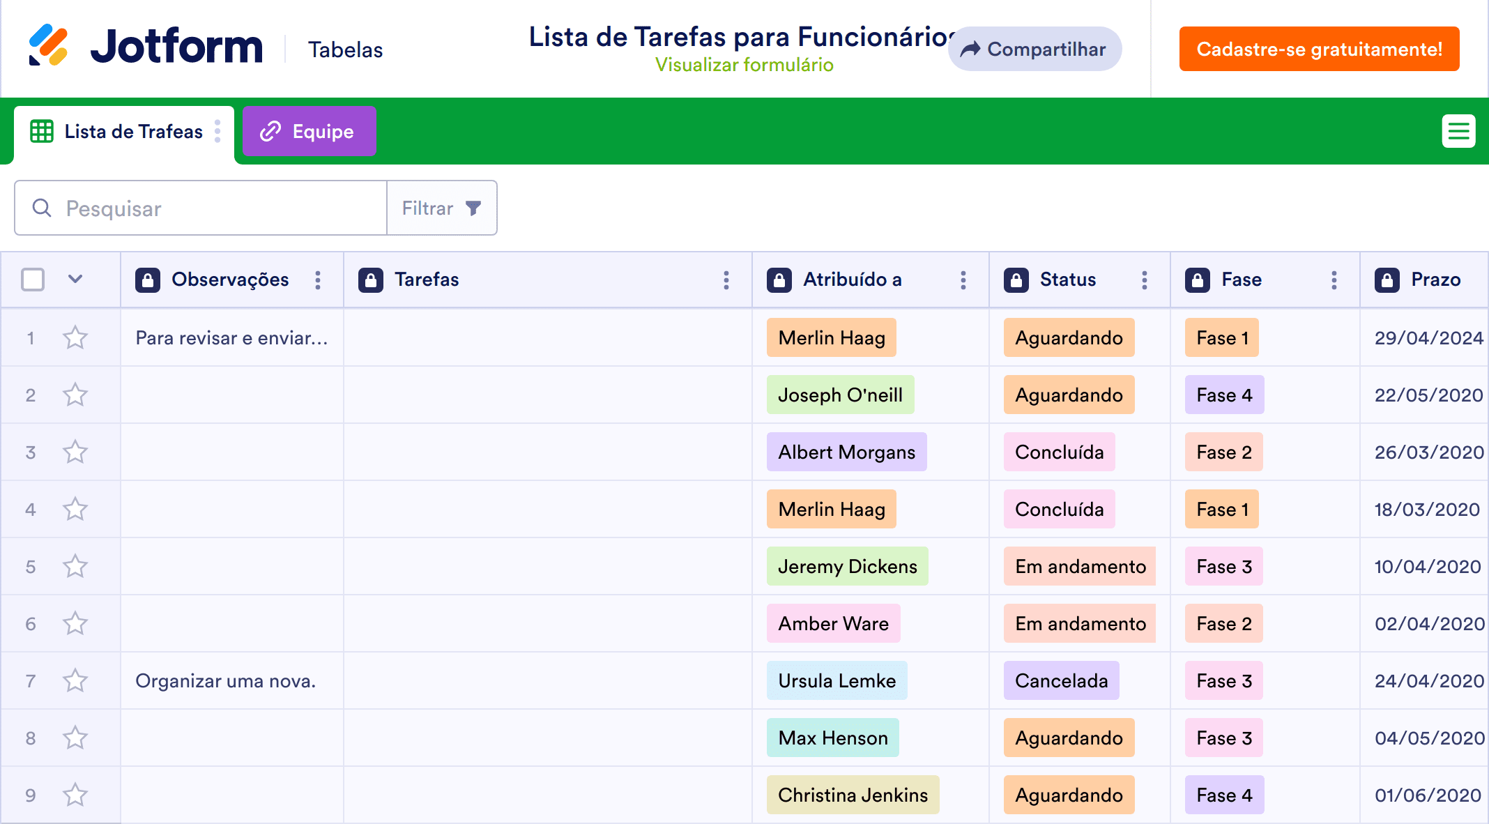Image resolution: width=1489 pixels, height=824 pixels.
Task: Expand the dropdown arrow next to select-all checkbox
Action: (74, 280)
